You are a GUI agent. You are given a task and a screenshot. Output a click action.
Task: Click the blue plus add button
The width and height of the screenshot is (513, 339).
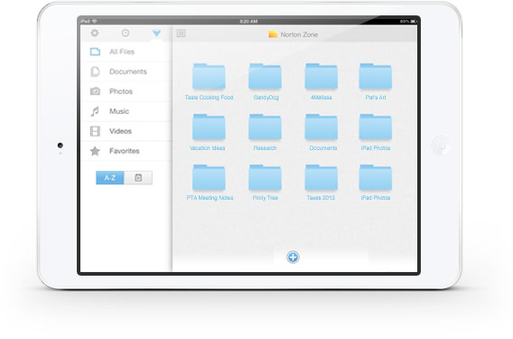coord(293,257)
